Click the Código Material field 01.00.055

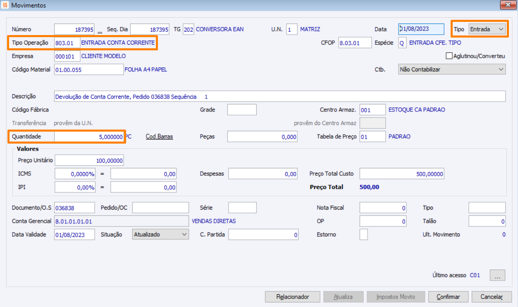click(x=89, y=69)
